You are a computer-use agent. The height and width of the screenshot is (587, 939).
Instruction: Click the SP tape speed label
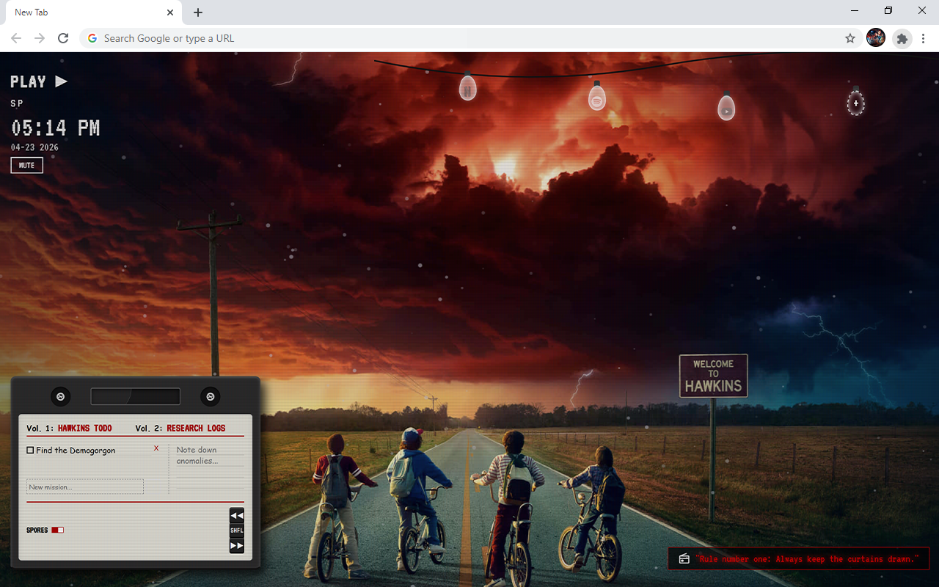[17, 103]
